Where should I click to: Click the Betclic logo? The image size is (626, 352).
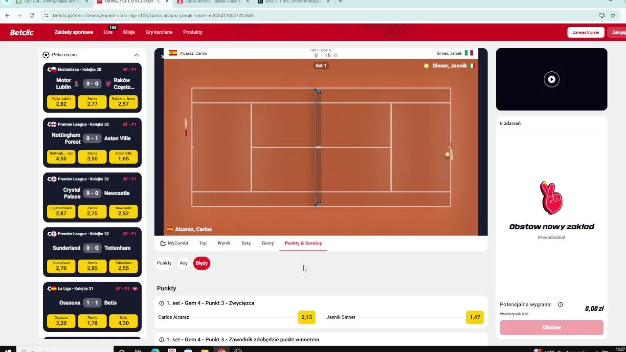click(x=22, y=32)
